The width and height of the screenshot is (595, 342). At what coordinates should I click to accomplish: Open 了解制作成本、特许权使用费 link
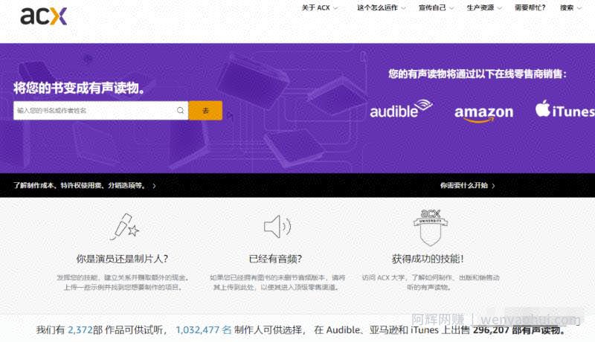[x=80, y=185]
